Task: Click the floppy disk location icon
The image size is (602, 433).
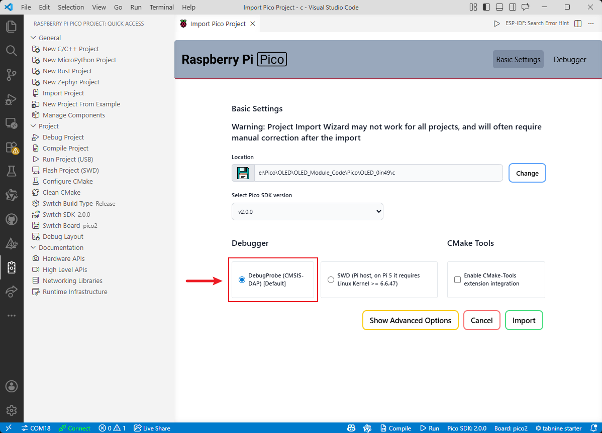Action: point(243,173)
